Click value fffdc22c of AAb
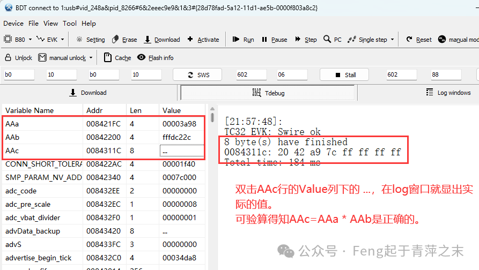The image size is (479, 270). [x=177, y=137]
